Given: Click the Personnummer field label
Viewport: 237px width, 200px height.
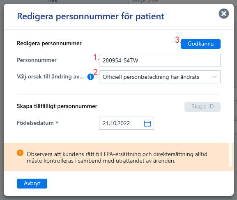Looking at the screenshot, I should click(x=37, y=60).
